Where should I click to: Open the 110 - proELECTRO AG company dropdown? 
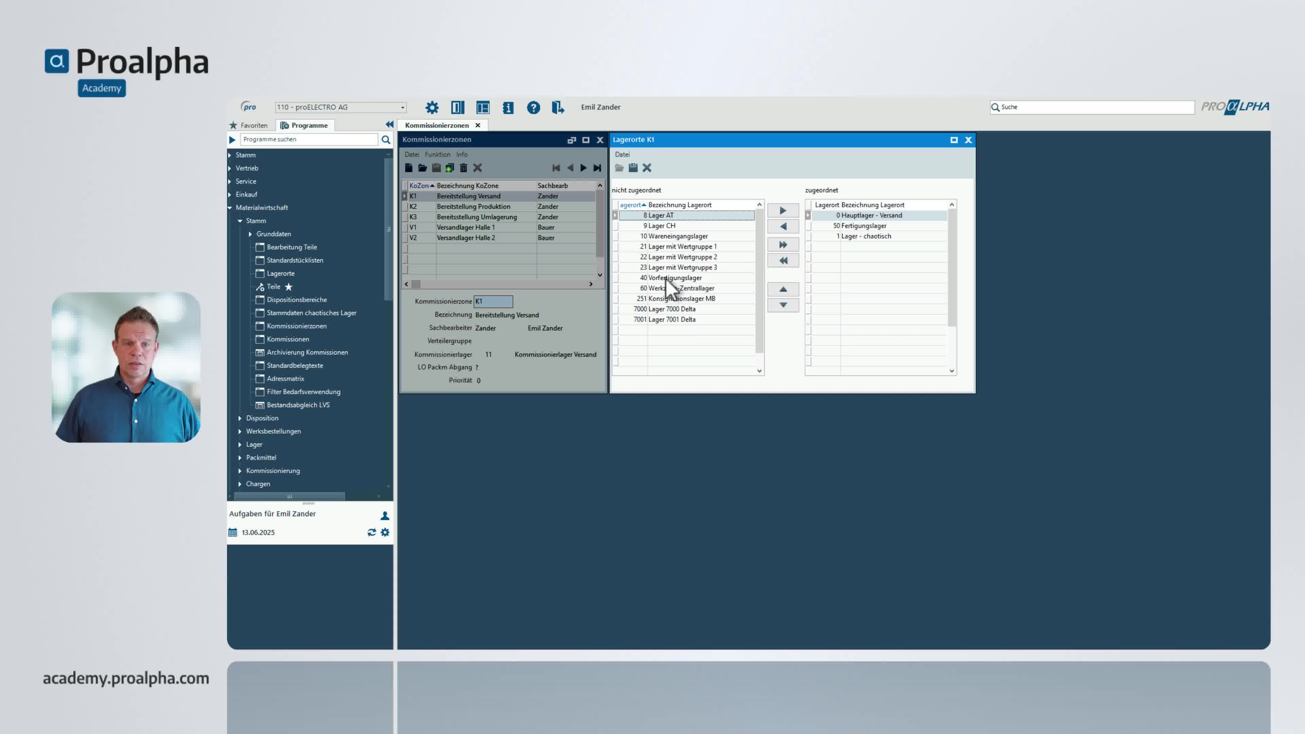tap(402, 107)
